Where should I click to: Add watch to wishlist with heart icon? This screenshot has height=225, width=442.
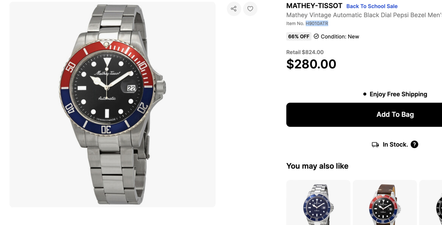coord(250,9)
